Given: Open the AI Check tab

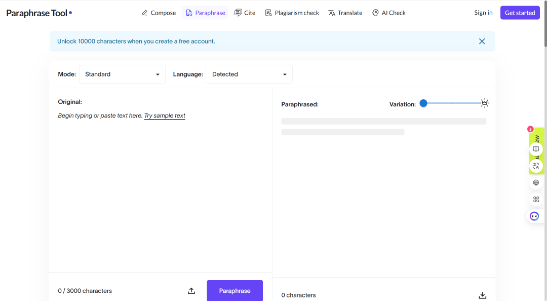Looking at the screenshot, I should coord(389,13).
